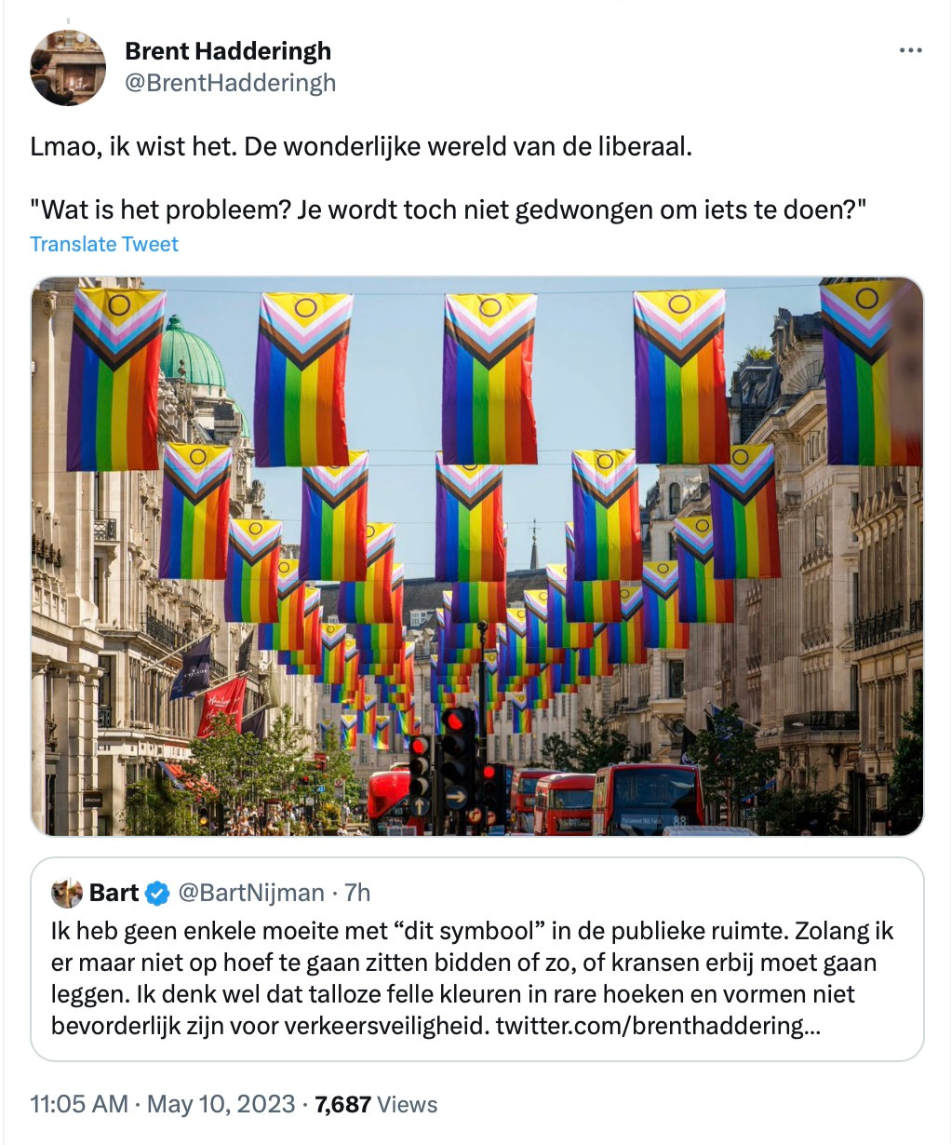951x1145 pixels.
Task: Open the three-dot more options menu
Action: 910,50
